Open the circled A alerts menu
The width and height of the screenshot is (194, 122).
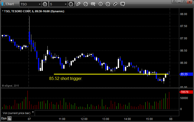click(108, 4)
